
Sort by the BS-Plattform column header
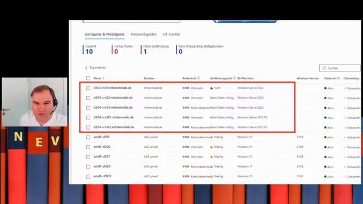pyautogui.click(x=246, y=78)
